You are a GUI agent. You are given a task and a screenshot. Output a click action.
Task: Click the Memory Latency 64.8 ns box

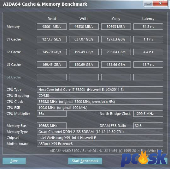click(148, 27)
